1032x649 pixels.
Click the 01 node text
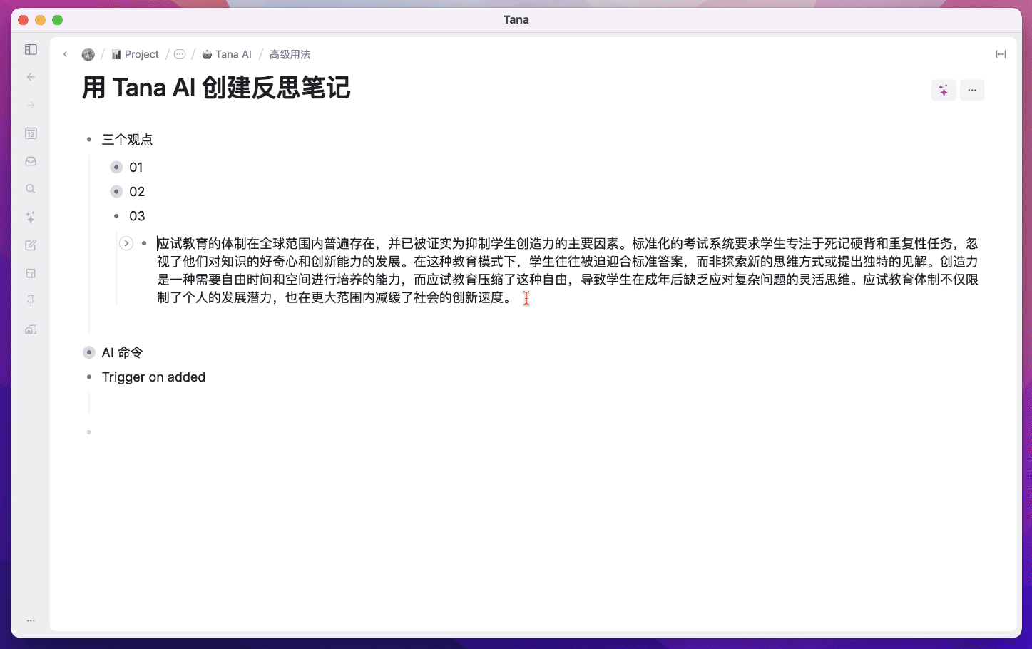point(136,167)
